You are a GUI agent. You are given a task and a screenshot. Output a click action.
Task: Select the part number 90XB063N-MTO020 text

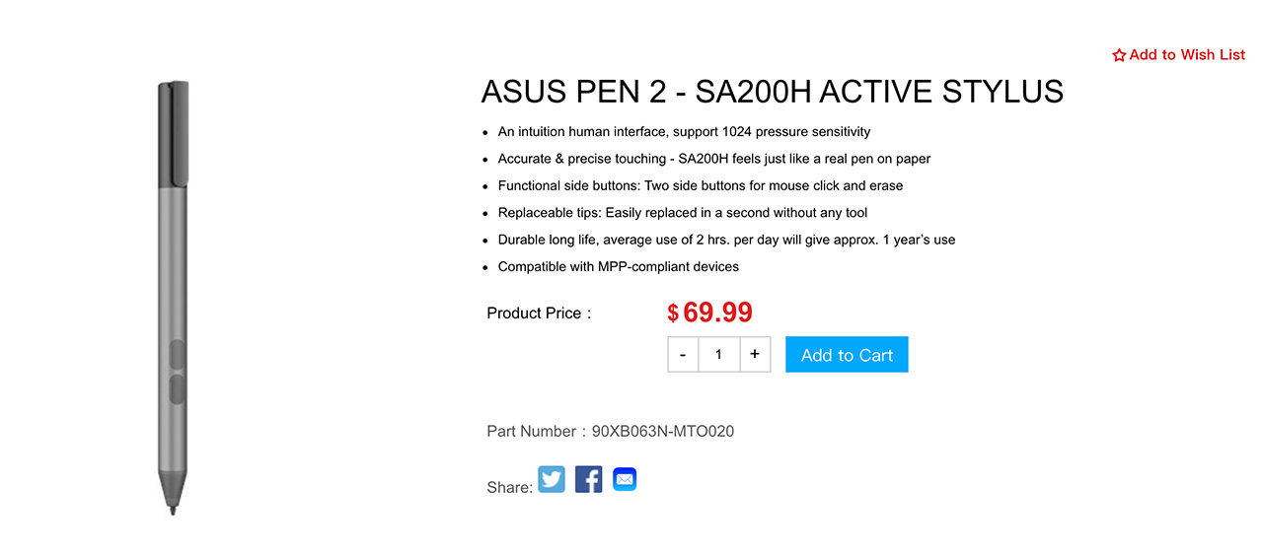click(x=663, y=431)
